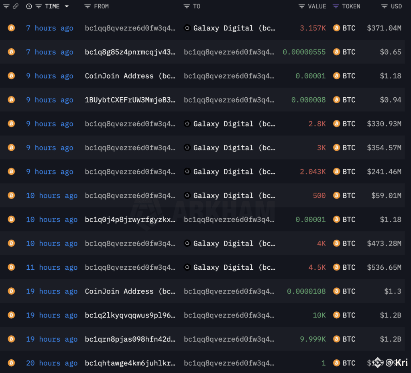Click the clock icon beside TIME
Image resolution: width=411 pixels, height=373 pixels.
(x=29, y=6)
